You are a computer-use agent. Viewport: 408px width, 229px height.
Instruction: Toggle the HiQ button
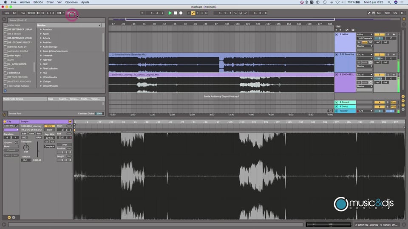pos(24,137)
